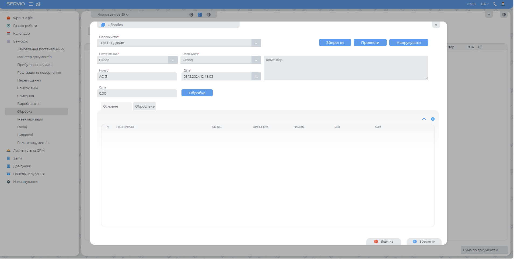Image resolution: width=514 pixels, height=259 pixels.
Task: Click the blue Обробка button
Action: tap(197, 93)
